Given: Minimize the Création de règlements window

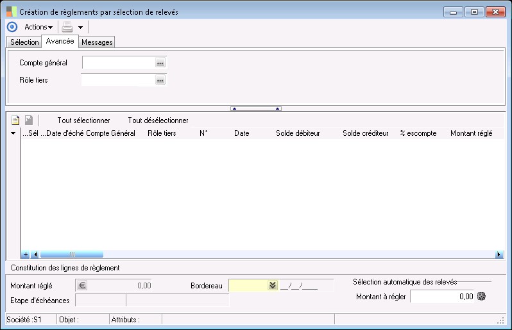Looking at the screenshot, I should coord(453,12).
